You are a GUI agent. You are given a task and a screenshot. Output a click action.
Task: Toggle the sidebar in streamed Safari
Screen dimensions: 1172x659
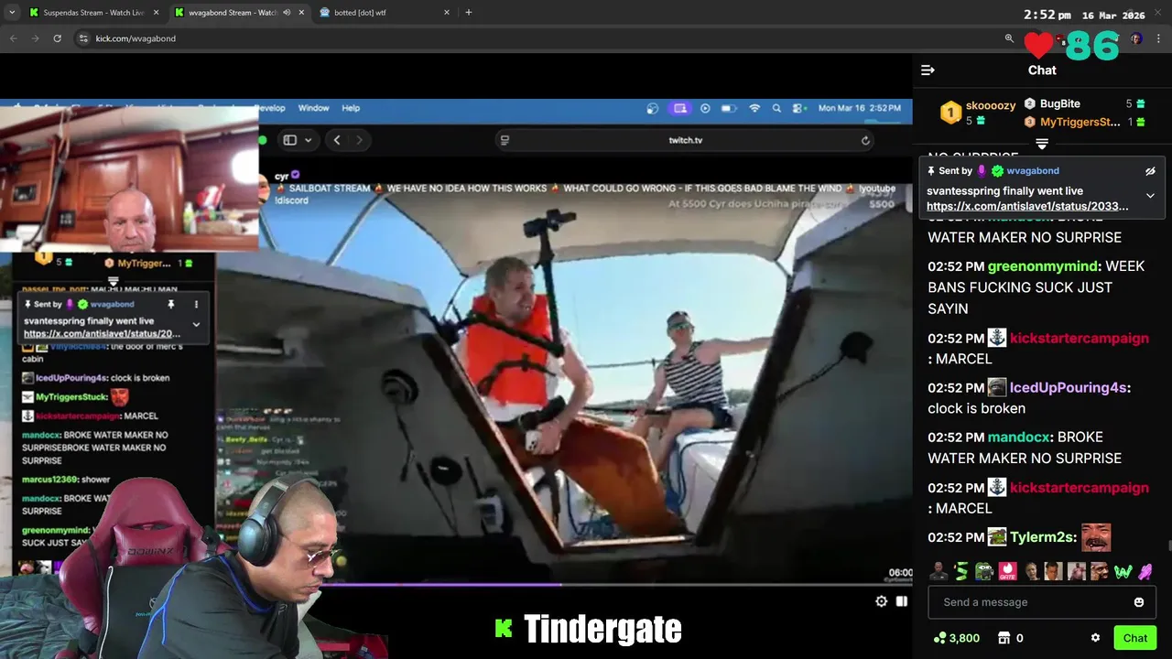point(290,140)
